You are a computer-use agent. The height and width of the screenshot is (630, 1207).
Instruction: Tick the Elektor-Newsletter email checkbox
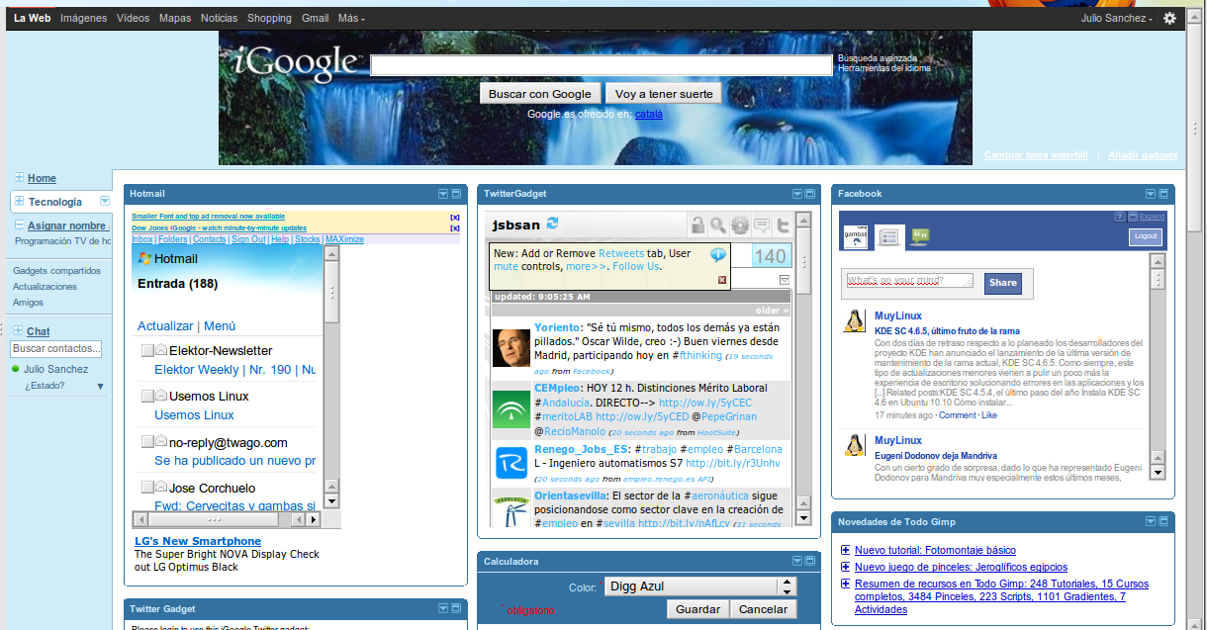click(x=147, y=350)
